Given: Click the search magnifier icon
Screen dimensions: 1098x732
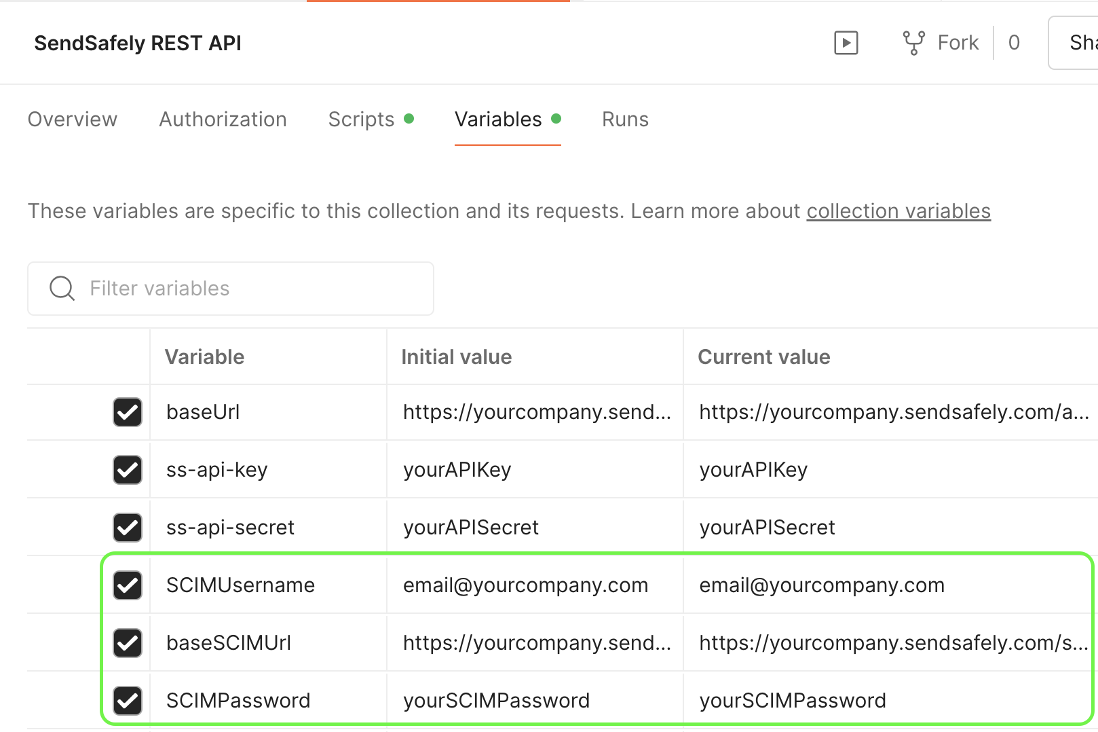Looking at the screenshot, I should tap(62, 288).
